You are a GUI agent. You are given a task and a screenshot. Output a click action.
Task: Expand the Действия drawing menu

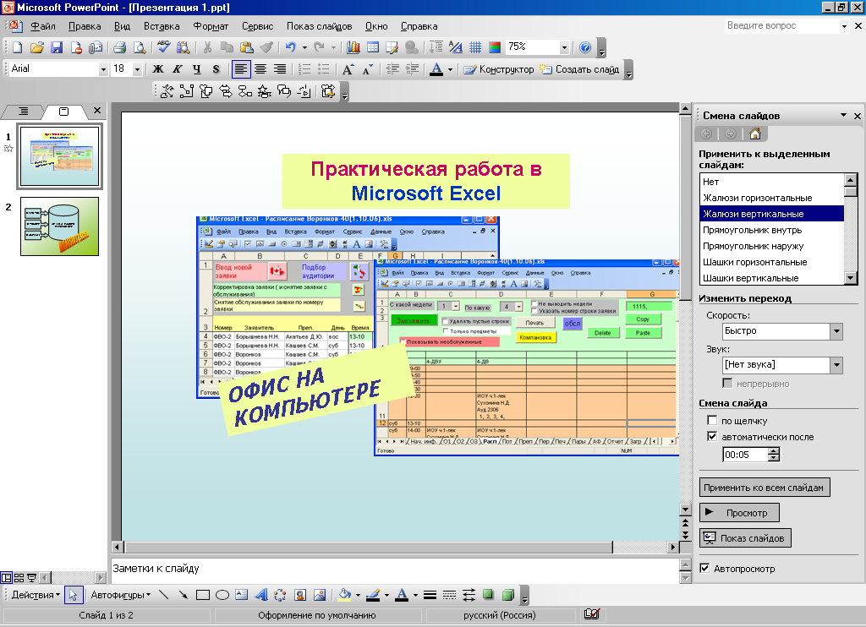(x=36, y=595)
